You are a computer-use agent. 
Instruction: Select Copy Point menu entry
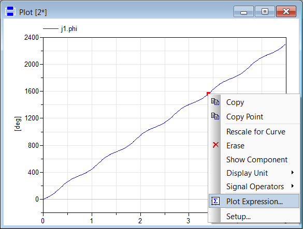254,117
